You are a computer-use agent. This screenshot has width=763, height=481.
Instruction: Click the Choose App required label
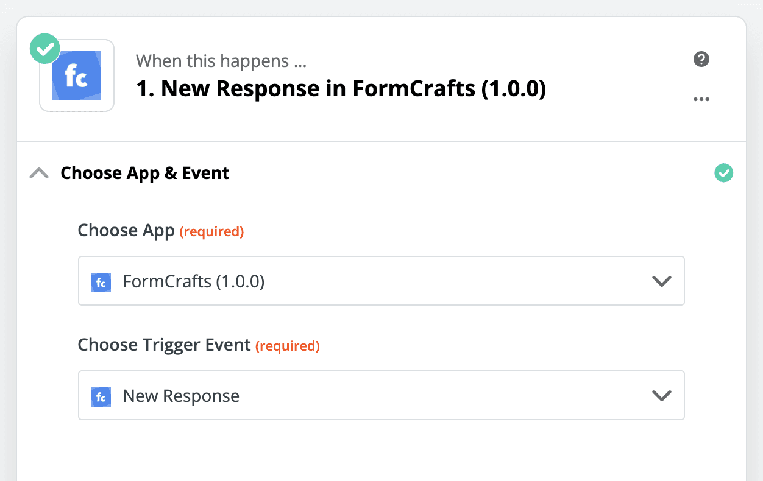pyautogui.click(x=161, y=231)
